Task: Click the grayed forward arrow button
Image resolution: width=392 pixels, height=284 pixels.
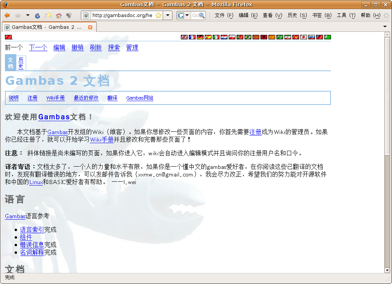Action: point(18,16)
